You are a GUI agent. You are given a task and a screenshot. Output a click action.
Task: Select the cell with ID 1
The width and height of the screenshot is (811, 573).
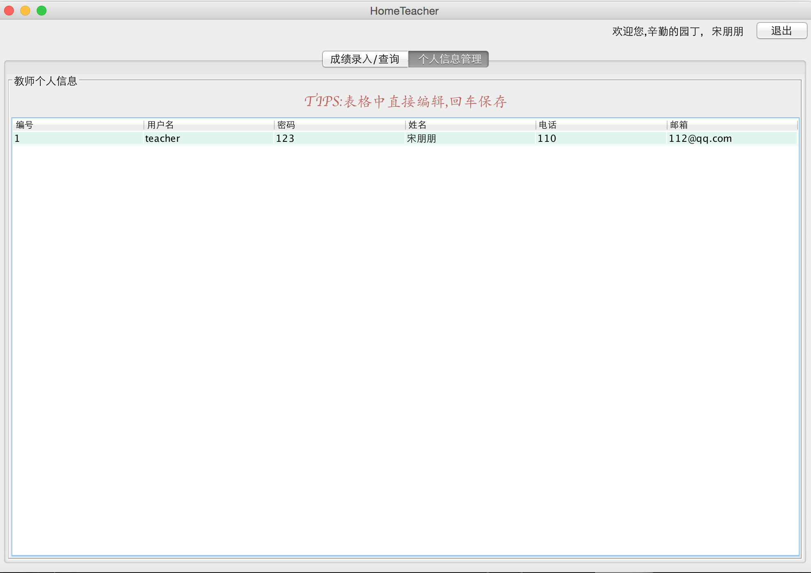(x=78, y=138)
